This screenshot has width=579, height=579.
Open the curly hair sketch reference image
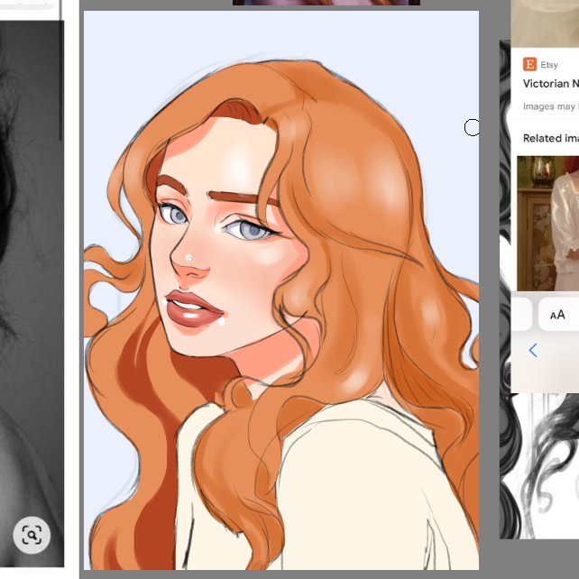click(539, 466)
